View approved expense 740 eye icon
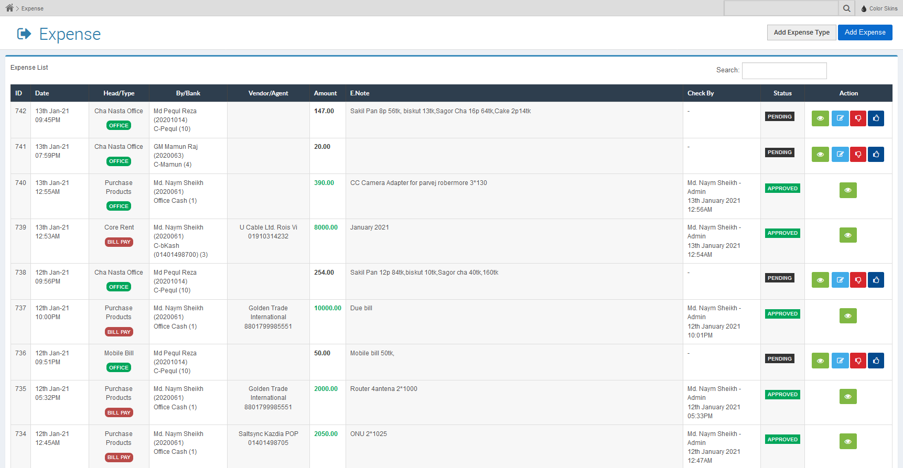The image size is (903, 468). [847, 190]
